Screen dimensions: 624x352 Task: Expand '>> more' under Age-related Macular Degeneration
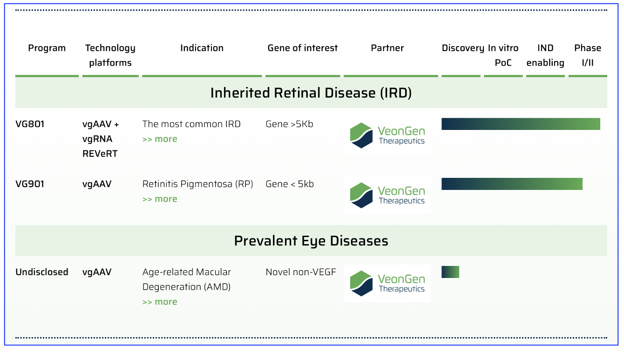160,302
